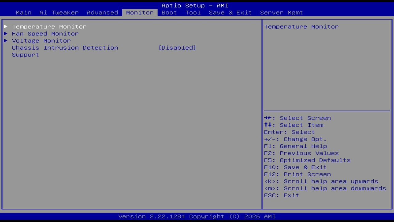The width and height of the screenshot is (394, 222).
Task: Click the Select Item key hint
Action: [294, 125]
